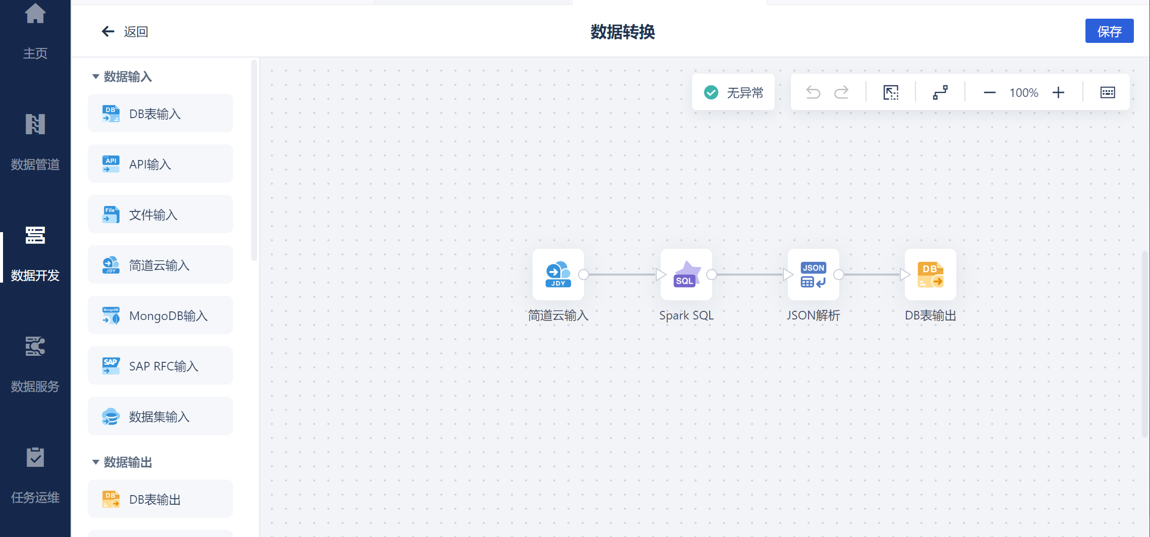Click the 主页 label in sidebar
This screenshot has width=1150, height=537.
pos(35,53)
